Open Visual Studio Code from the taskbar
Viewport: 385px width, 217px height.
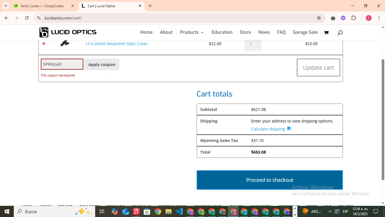tap(179, 212)
